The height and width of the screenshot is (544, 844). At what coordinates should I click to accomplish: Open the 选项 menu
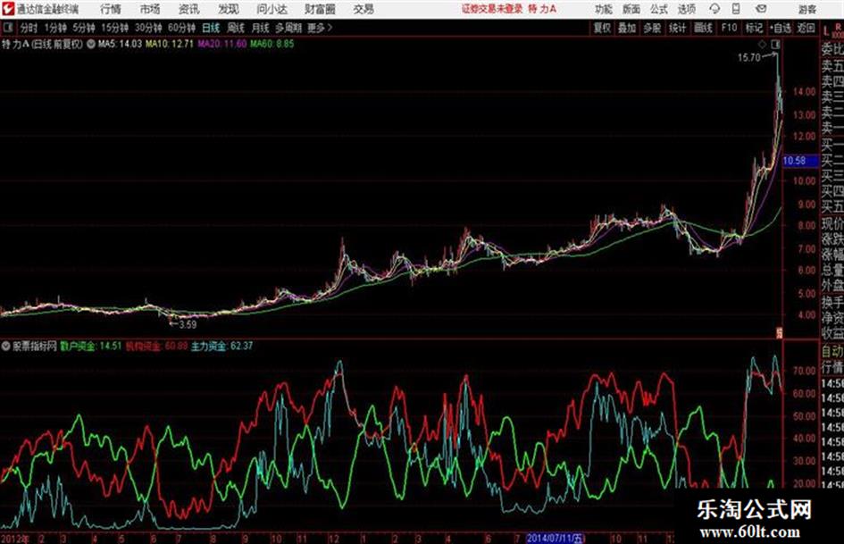click(687, 9)
